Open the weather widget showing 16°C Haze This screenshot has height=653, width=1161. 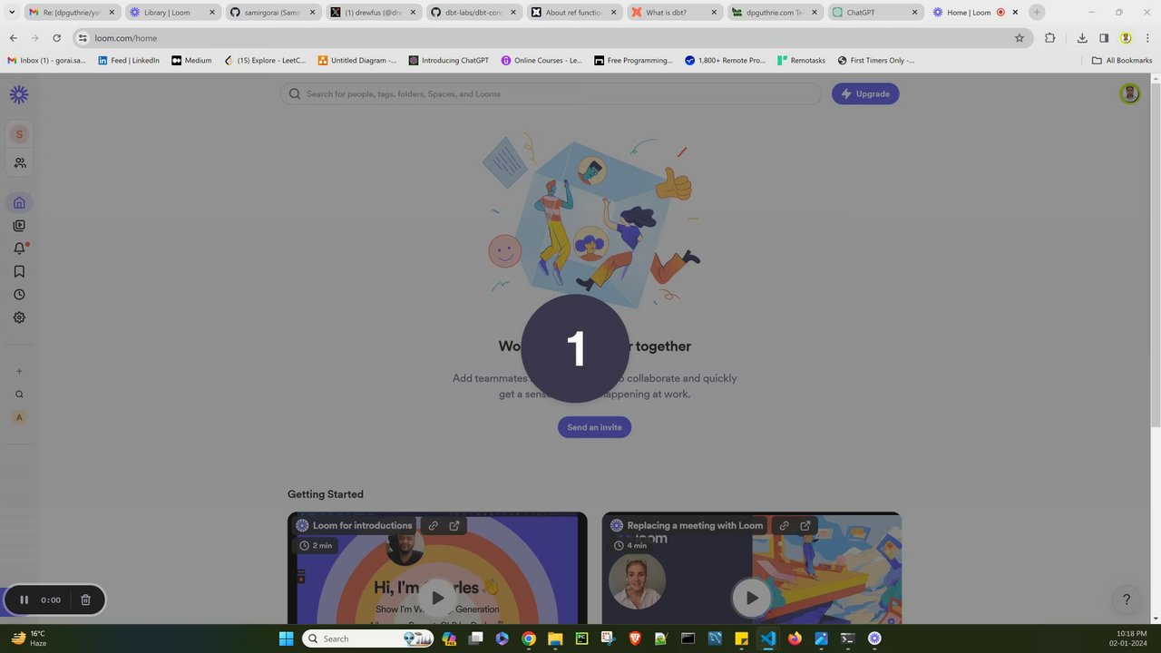click(29, 638)
